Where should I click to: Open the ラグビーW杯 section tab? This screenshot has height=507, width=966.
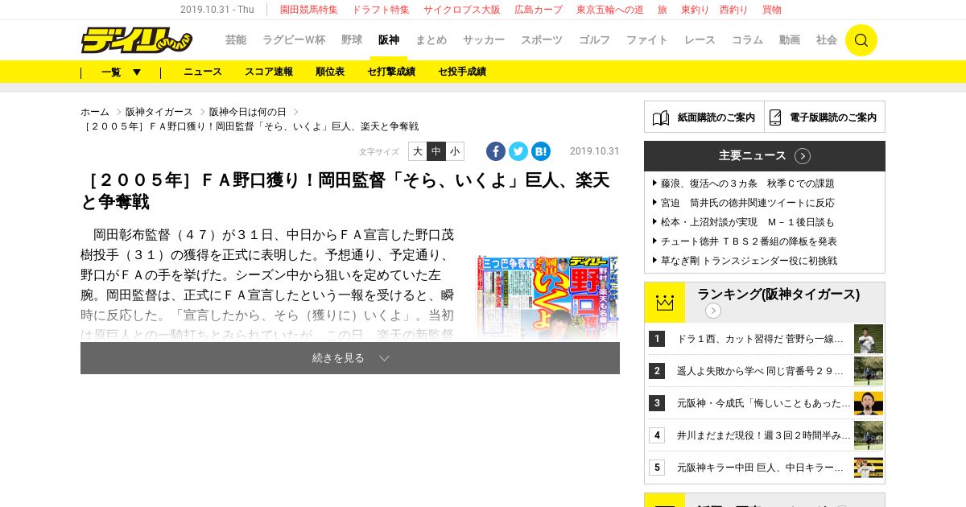click(x=294, y=39)
